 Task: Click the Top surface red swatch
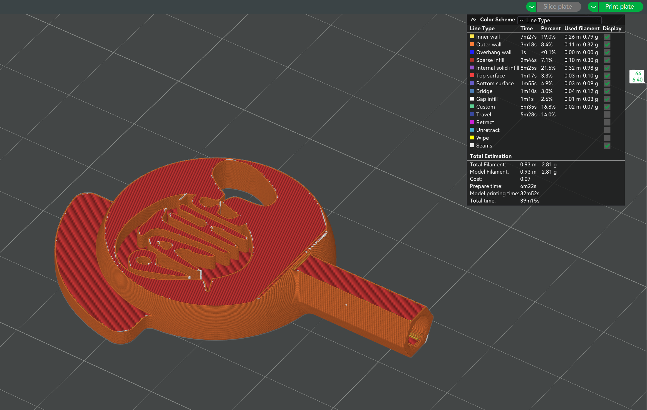472,75
